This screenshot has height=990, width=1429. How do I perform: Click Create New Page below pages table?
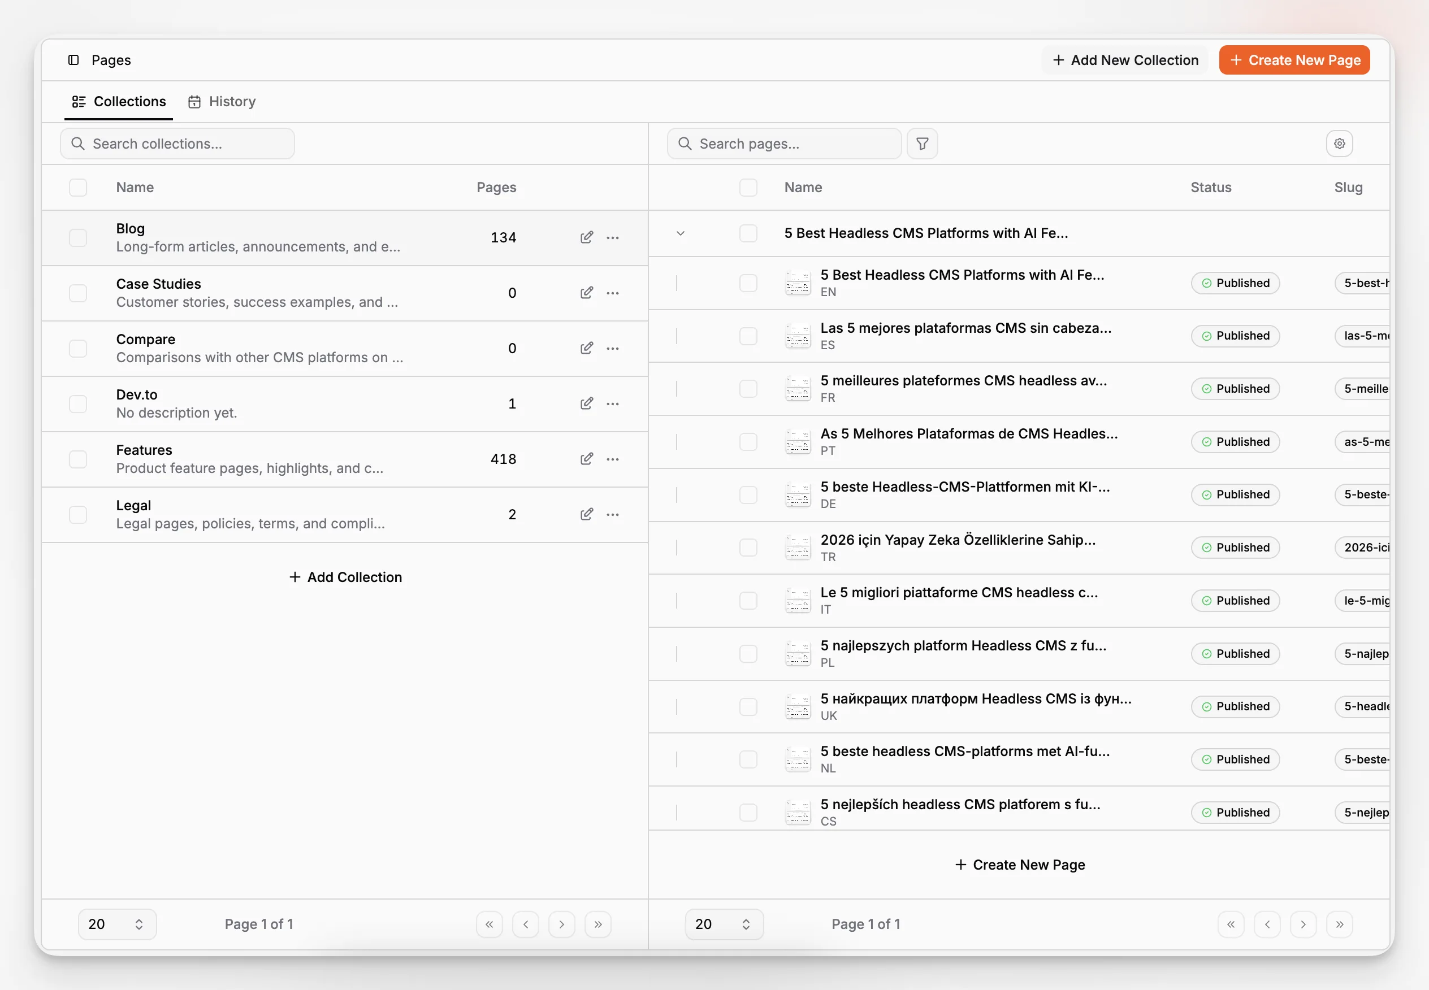point(1020,865)
